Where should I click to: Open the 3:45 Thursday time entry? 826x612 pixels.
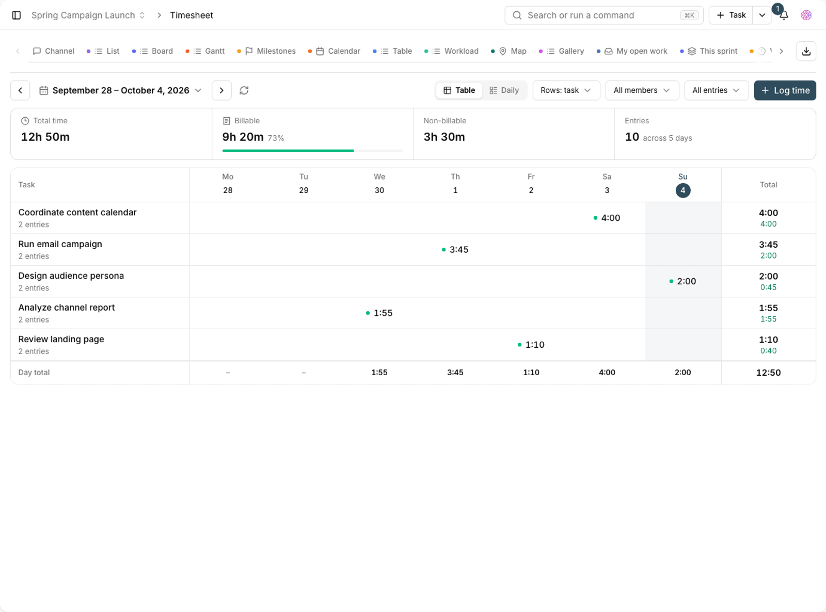pyautogui.click(x=455, y=250)
